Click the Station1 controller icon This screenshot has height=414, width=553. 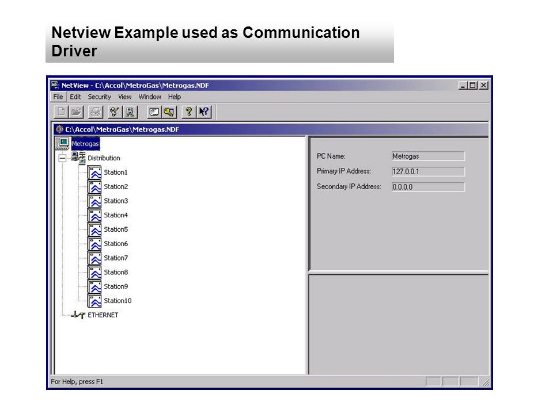tap(94, 172)
